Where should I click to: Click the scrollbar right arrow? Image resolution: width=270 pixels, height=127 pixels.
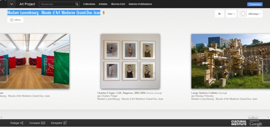[268, 117]
